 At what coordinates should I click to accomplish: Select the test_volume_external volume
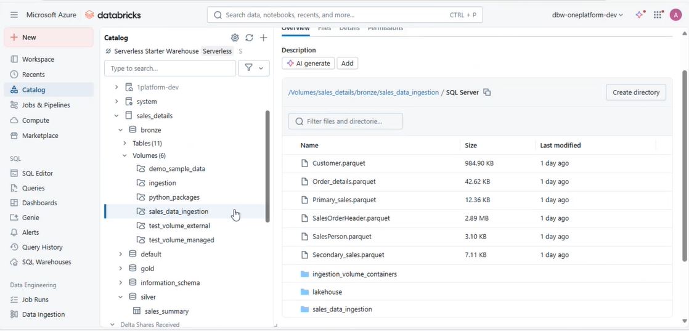[179, 226]
